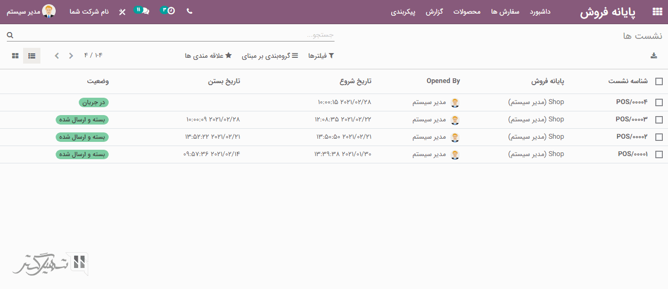Open the سفارش ها menu
The width and height of the screenshot is (668, 289).
pyautogui.click(x=505, y=12)
